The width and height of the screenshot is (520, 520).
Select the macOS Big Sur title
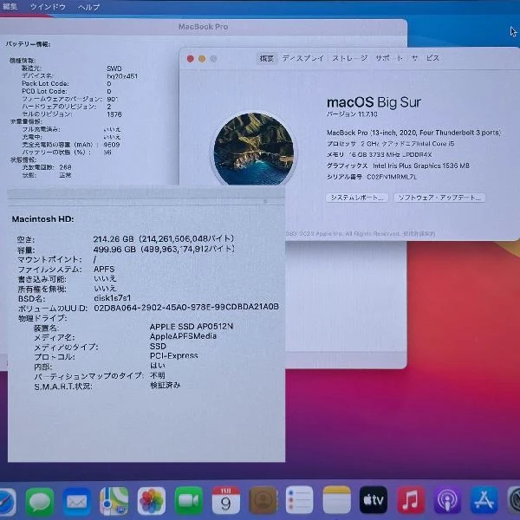374,102
